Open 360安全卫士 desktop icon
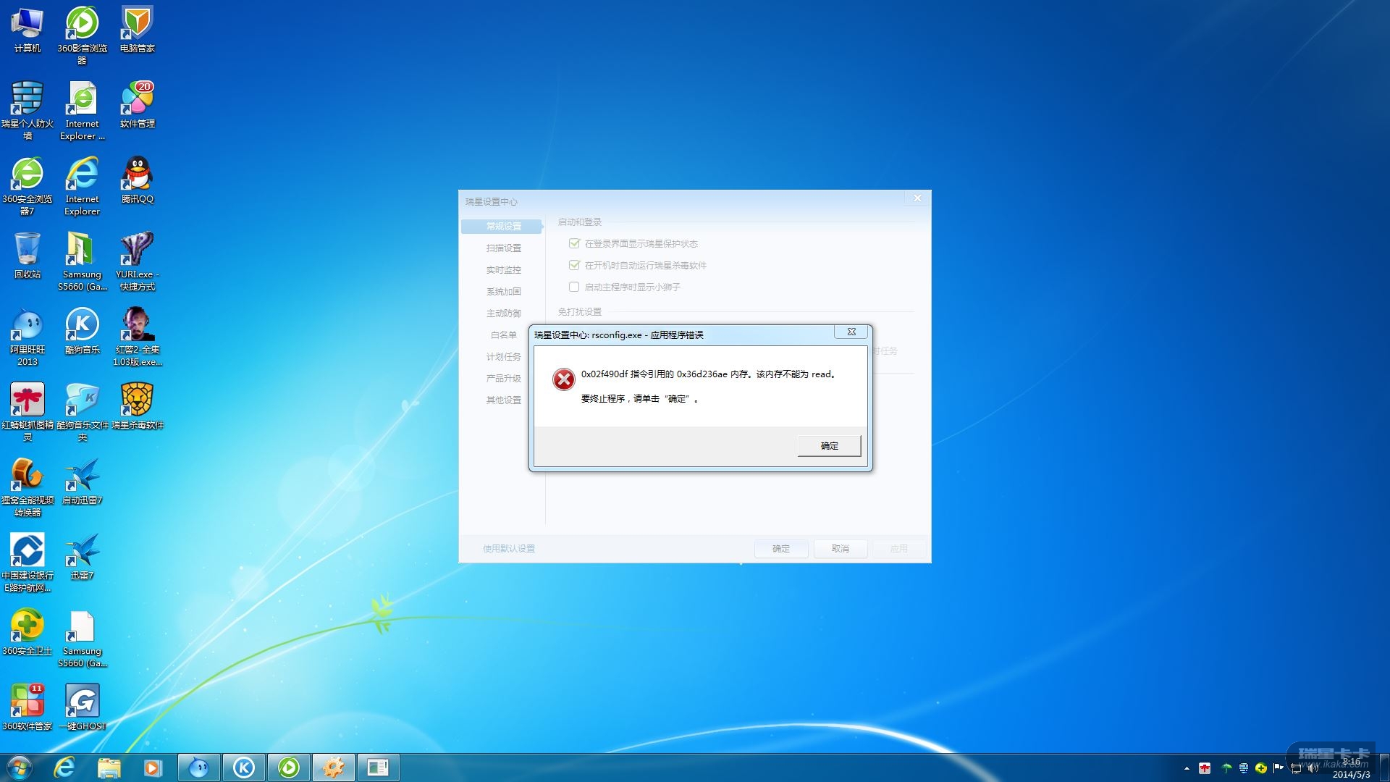The height and width of the screenshot is (782, 1390). tap(28, 626)
